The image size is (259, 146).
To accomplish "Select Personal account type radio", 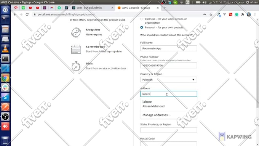I will (142, 27).
